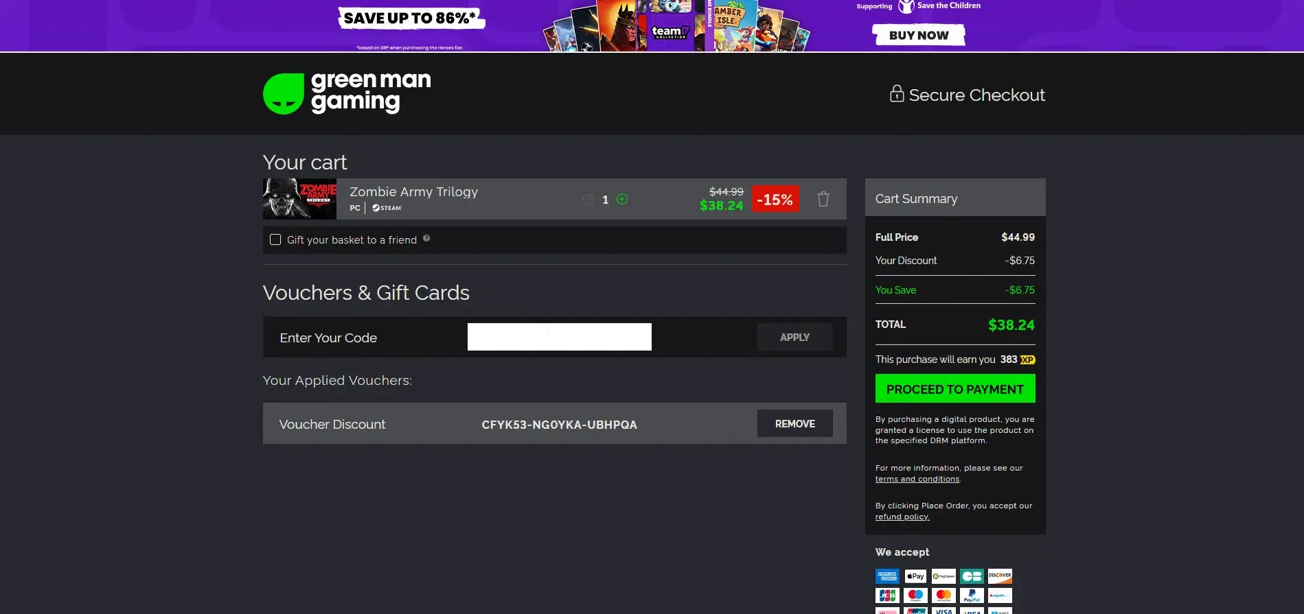Image resolution: width=1304 pixels, height=614 pixels.
Task: Click the Your Discount -$6.75 value
Action: click(1020, 260)
